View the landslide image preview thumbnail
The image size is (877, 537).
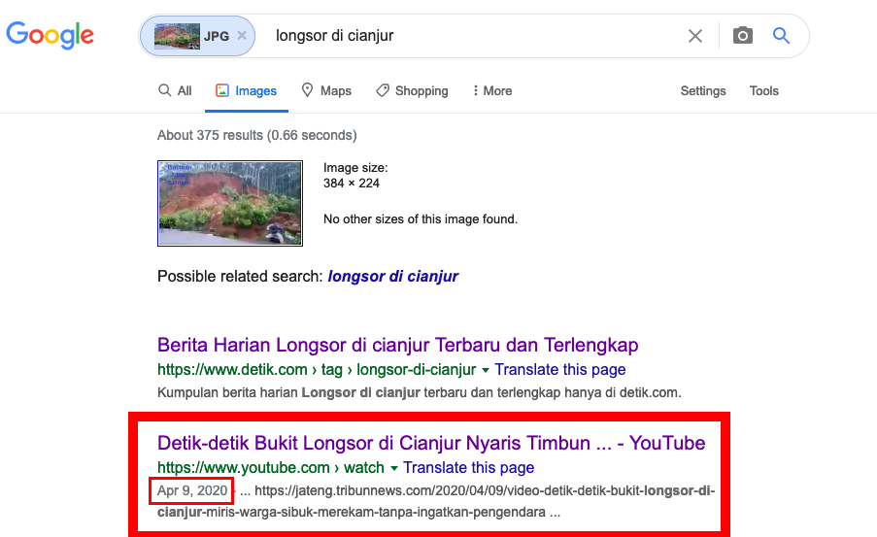click(x=230, y=203)
